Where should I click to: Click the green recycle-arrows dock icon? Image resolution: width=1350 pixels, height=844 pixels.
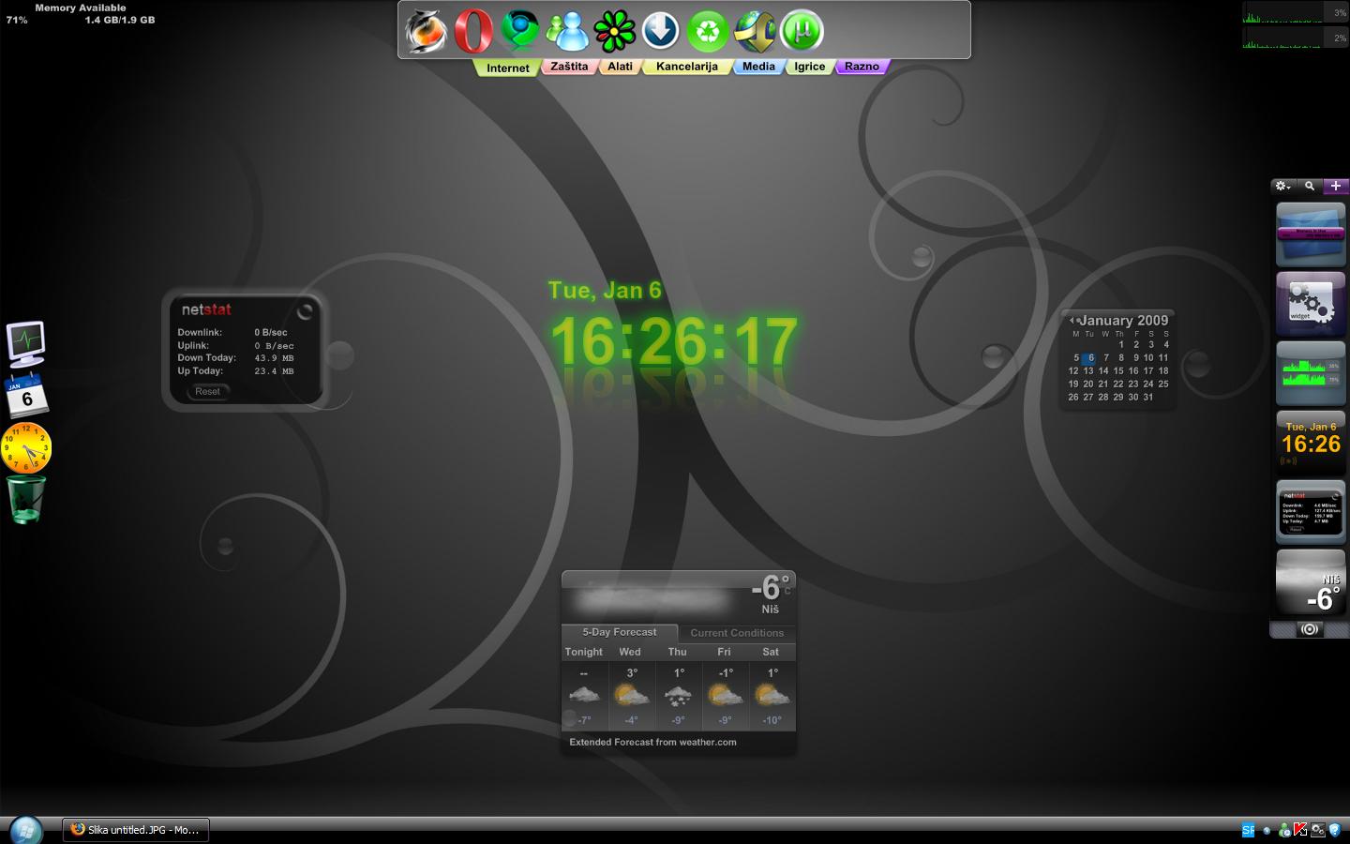tap(709, 31)
